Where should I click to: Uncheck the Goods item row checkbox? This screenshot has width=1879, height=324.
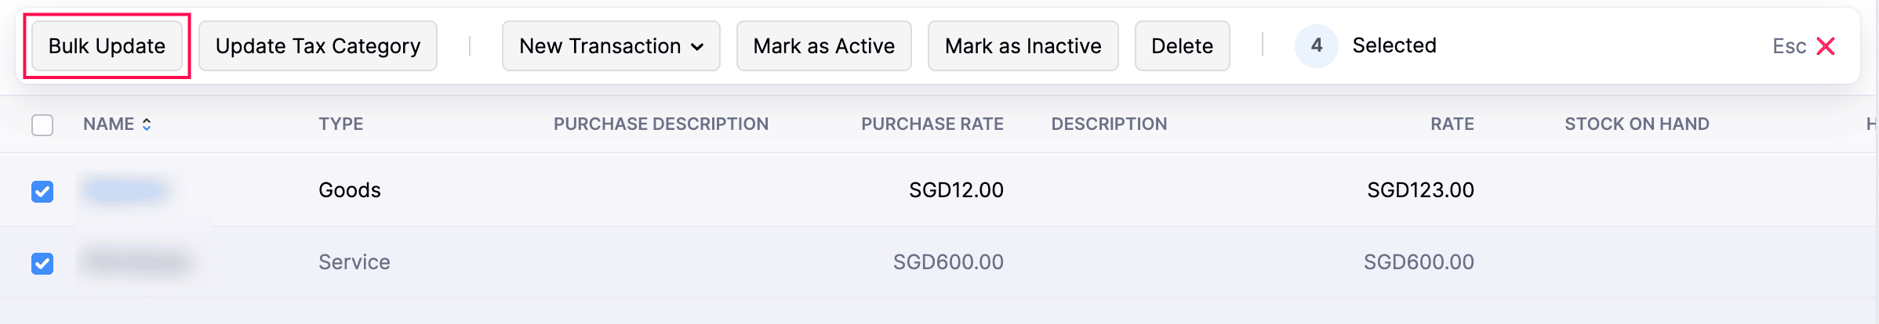(42, 191)
